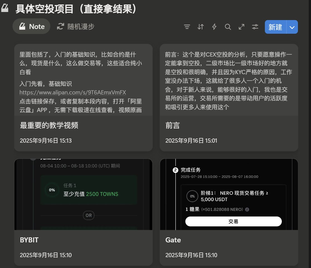The width and height of the screenshot is (311, 268).
Task: Click date 2025年9月16日 15:13
Action: pos(46,141)
